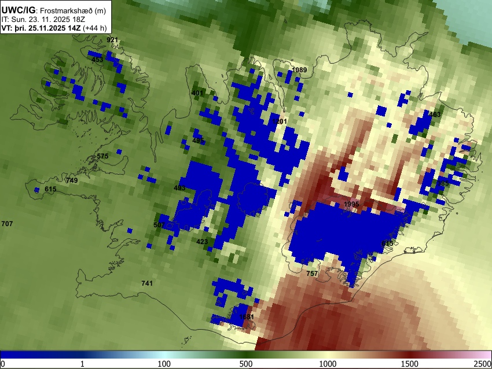Click the map value 757
The height and width of the screenshot is (369, 492).
[x=312, y=274]
